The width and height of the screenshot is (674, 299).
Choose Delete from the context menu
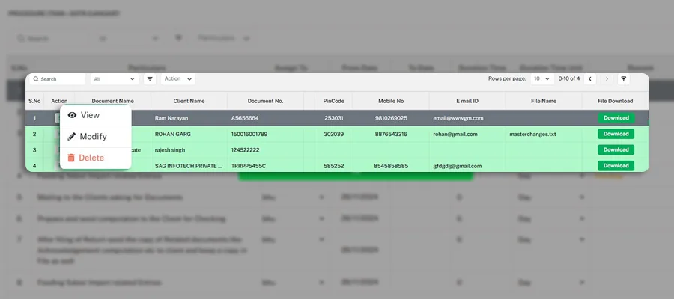(95, 158)
